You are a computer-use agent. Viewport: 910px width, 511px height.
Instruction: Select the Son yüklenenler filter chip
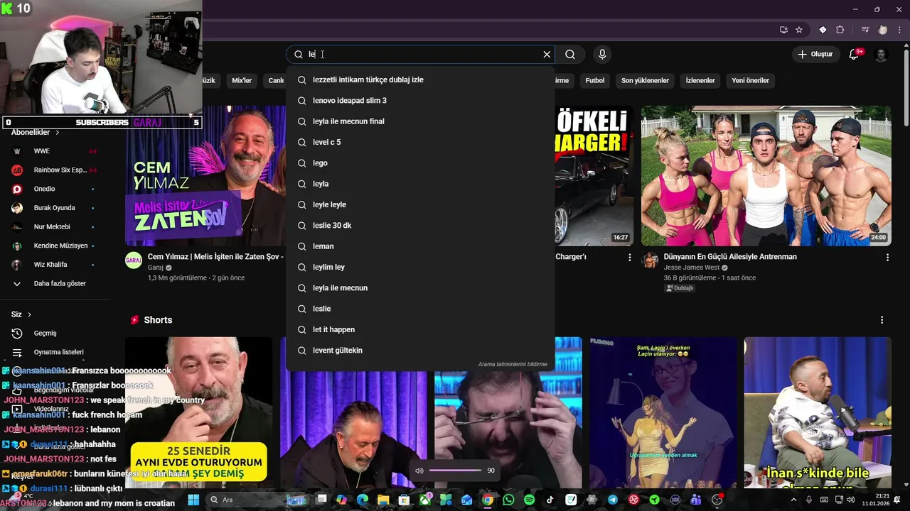click(x=645, y=80)
